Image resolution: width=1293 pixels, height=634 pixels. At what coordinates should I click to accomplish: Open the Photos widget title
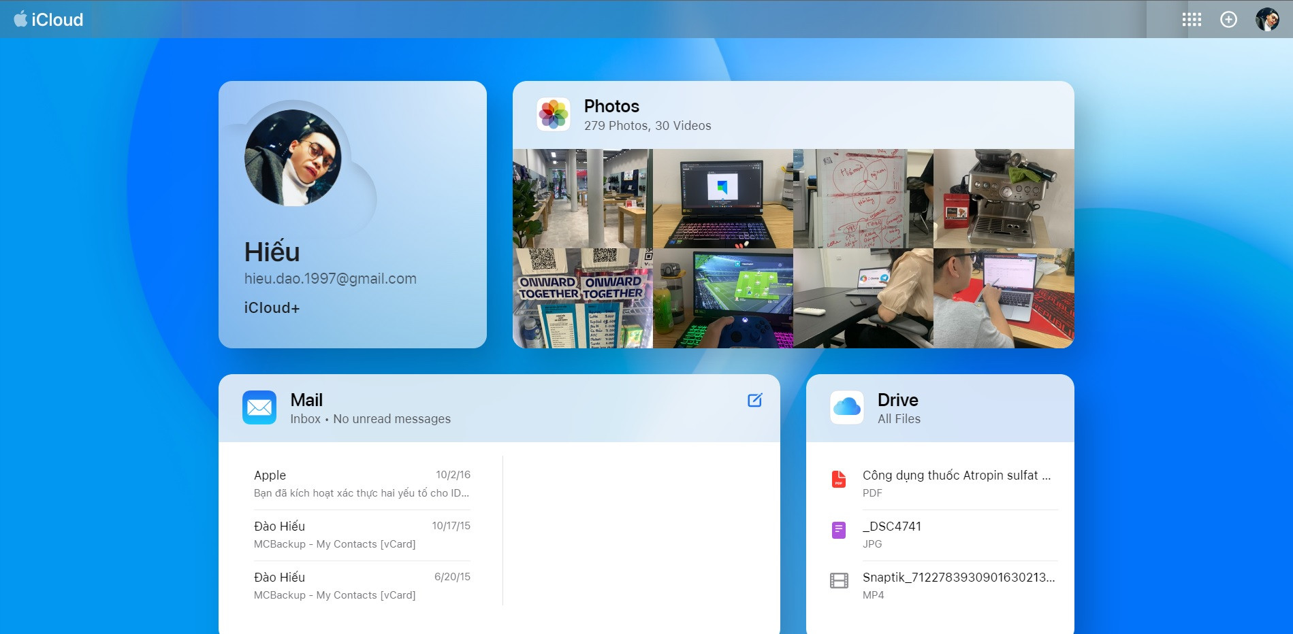(611, 106)
